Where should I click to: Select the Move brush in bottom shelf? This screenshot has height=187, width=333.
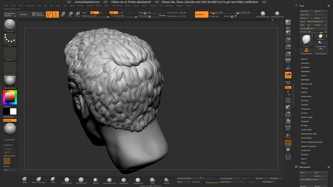[x=24, y=180]
